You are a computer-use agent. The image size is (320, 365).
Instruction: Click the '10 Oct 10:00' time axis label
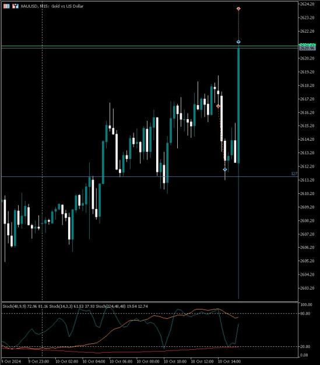tap(175, 361)
